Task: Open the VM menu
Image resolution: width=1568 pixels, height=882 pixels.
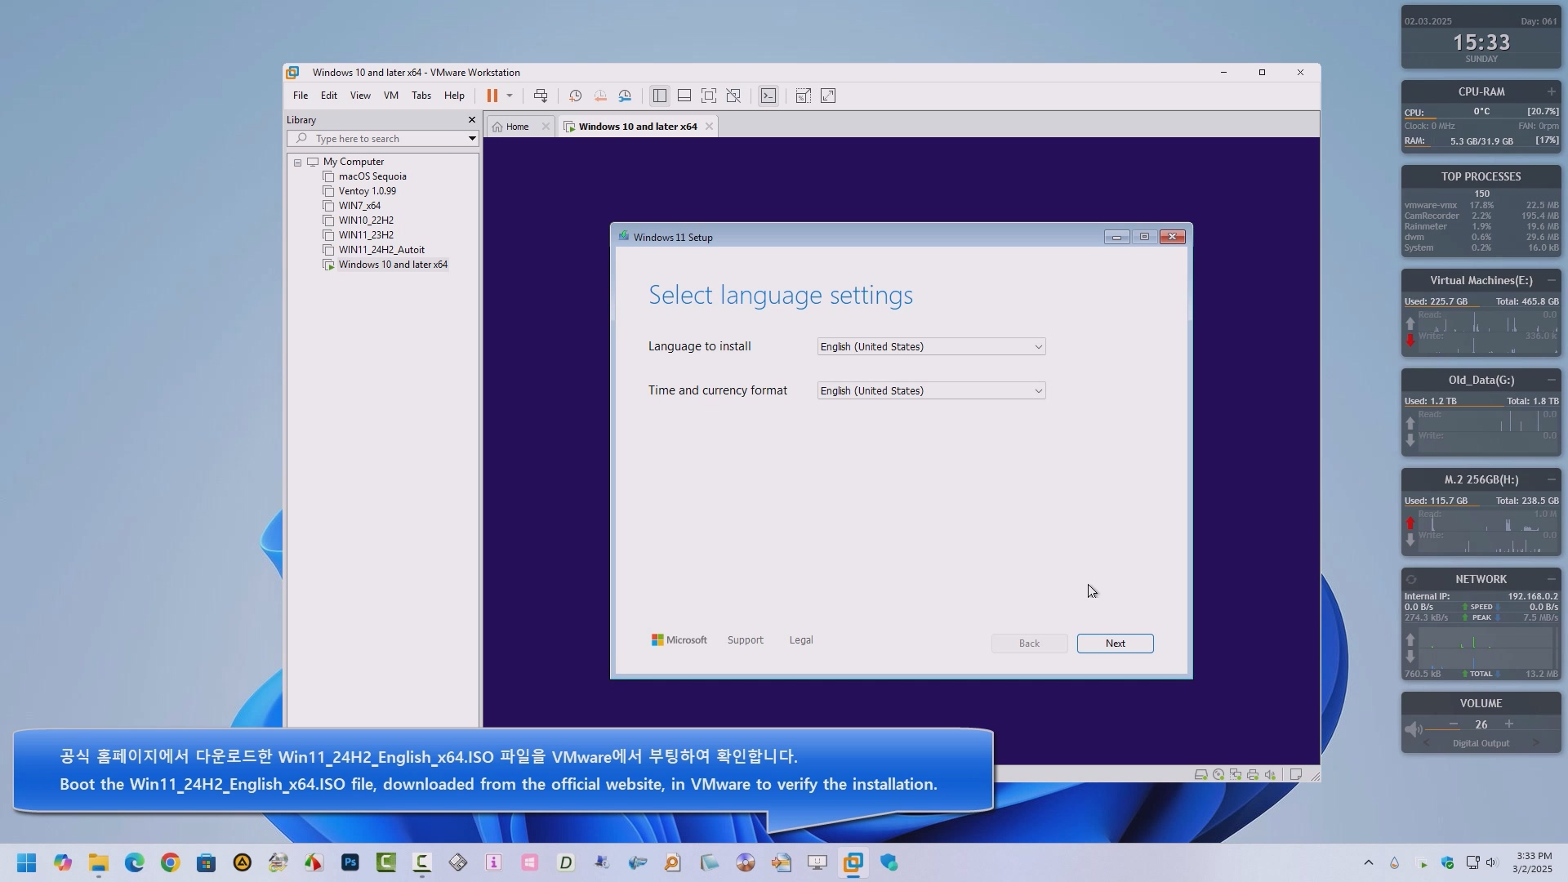Action: tap(391, 96)
